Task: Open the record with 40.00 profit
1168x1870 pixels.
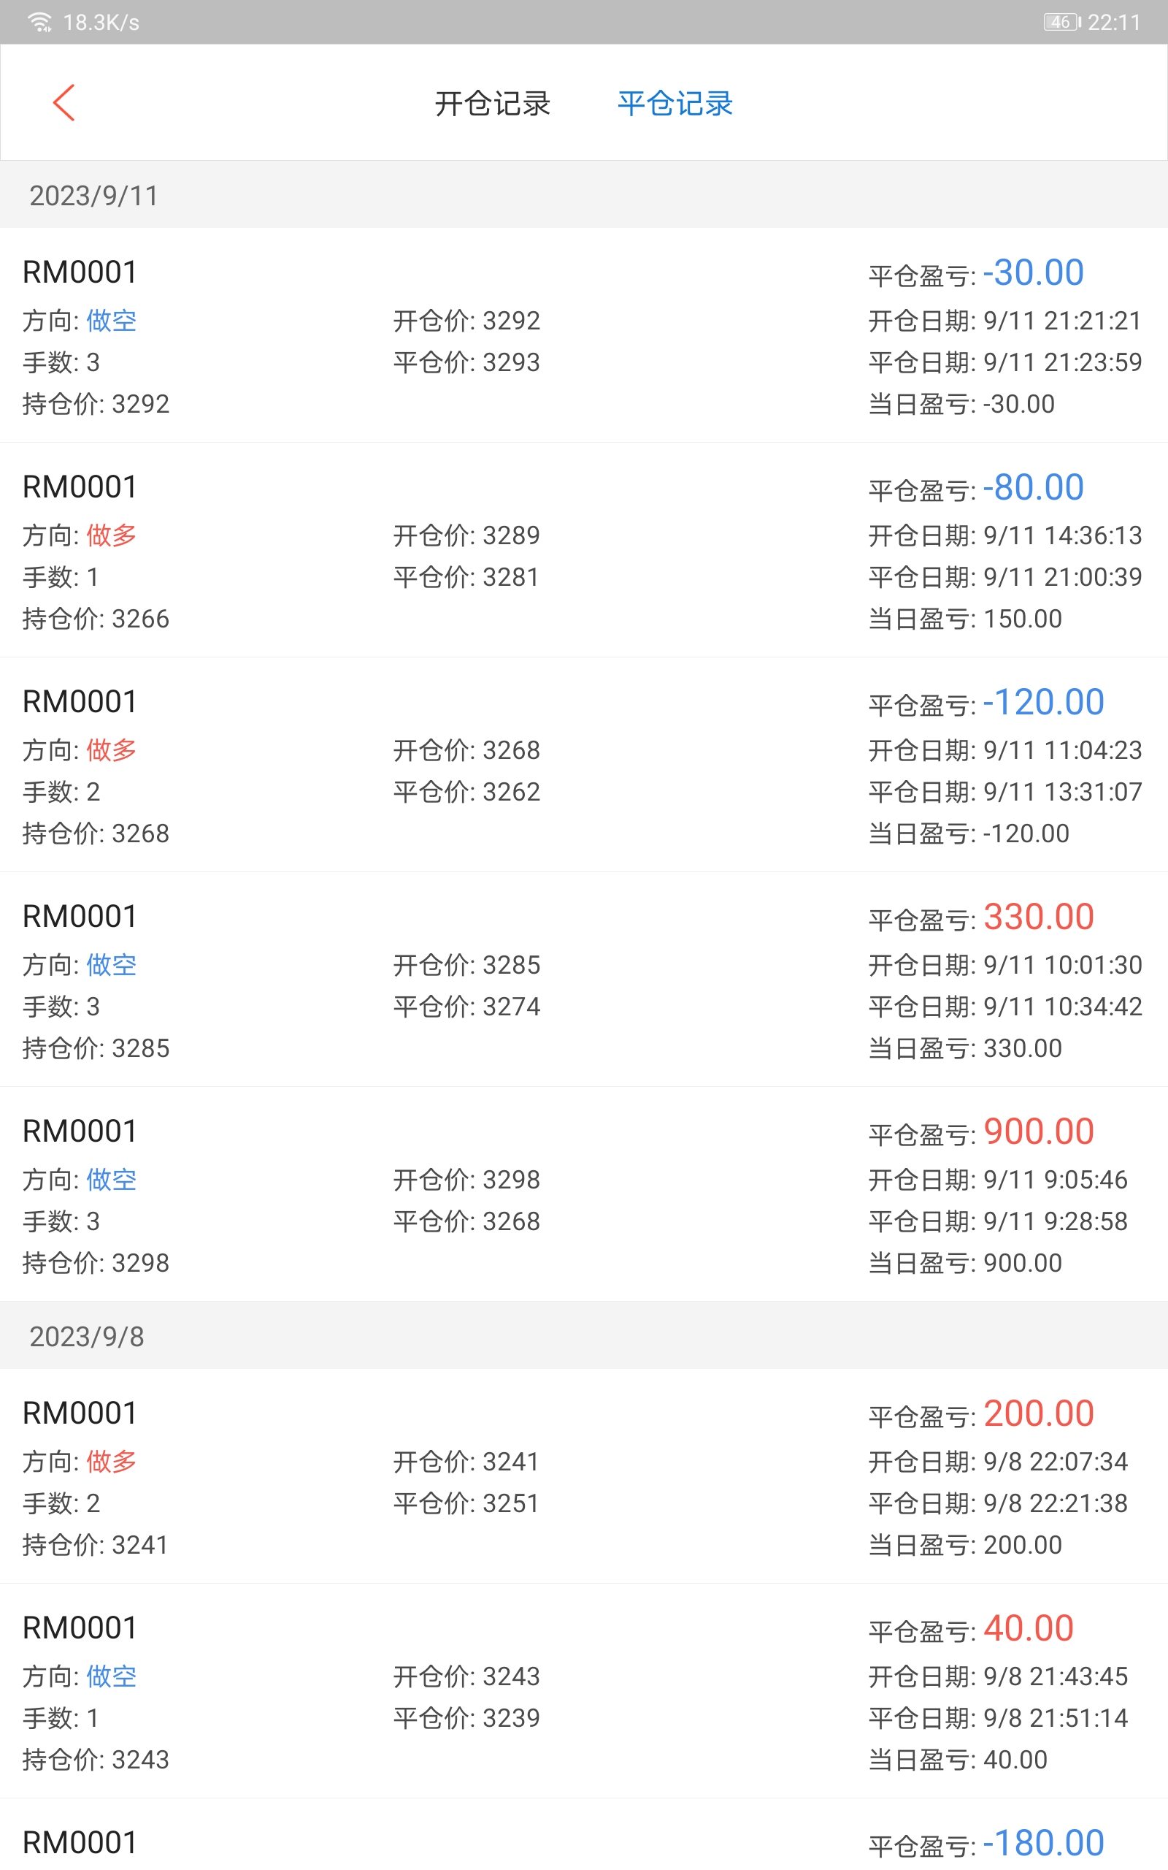Action: [x=584, y=1692]
